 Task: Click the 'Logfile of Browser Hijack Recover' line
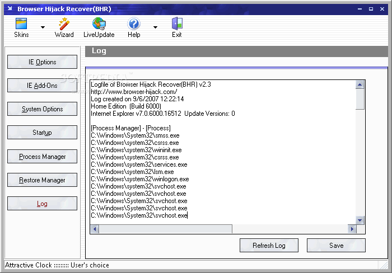(x=151, y=84)
